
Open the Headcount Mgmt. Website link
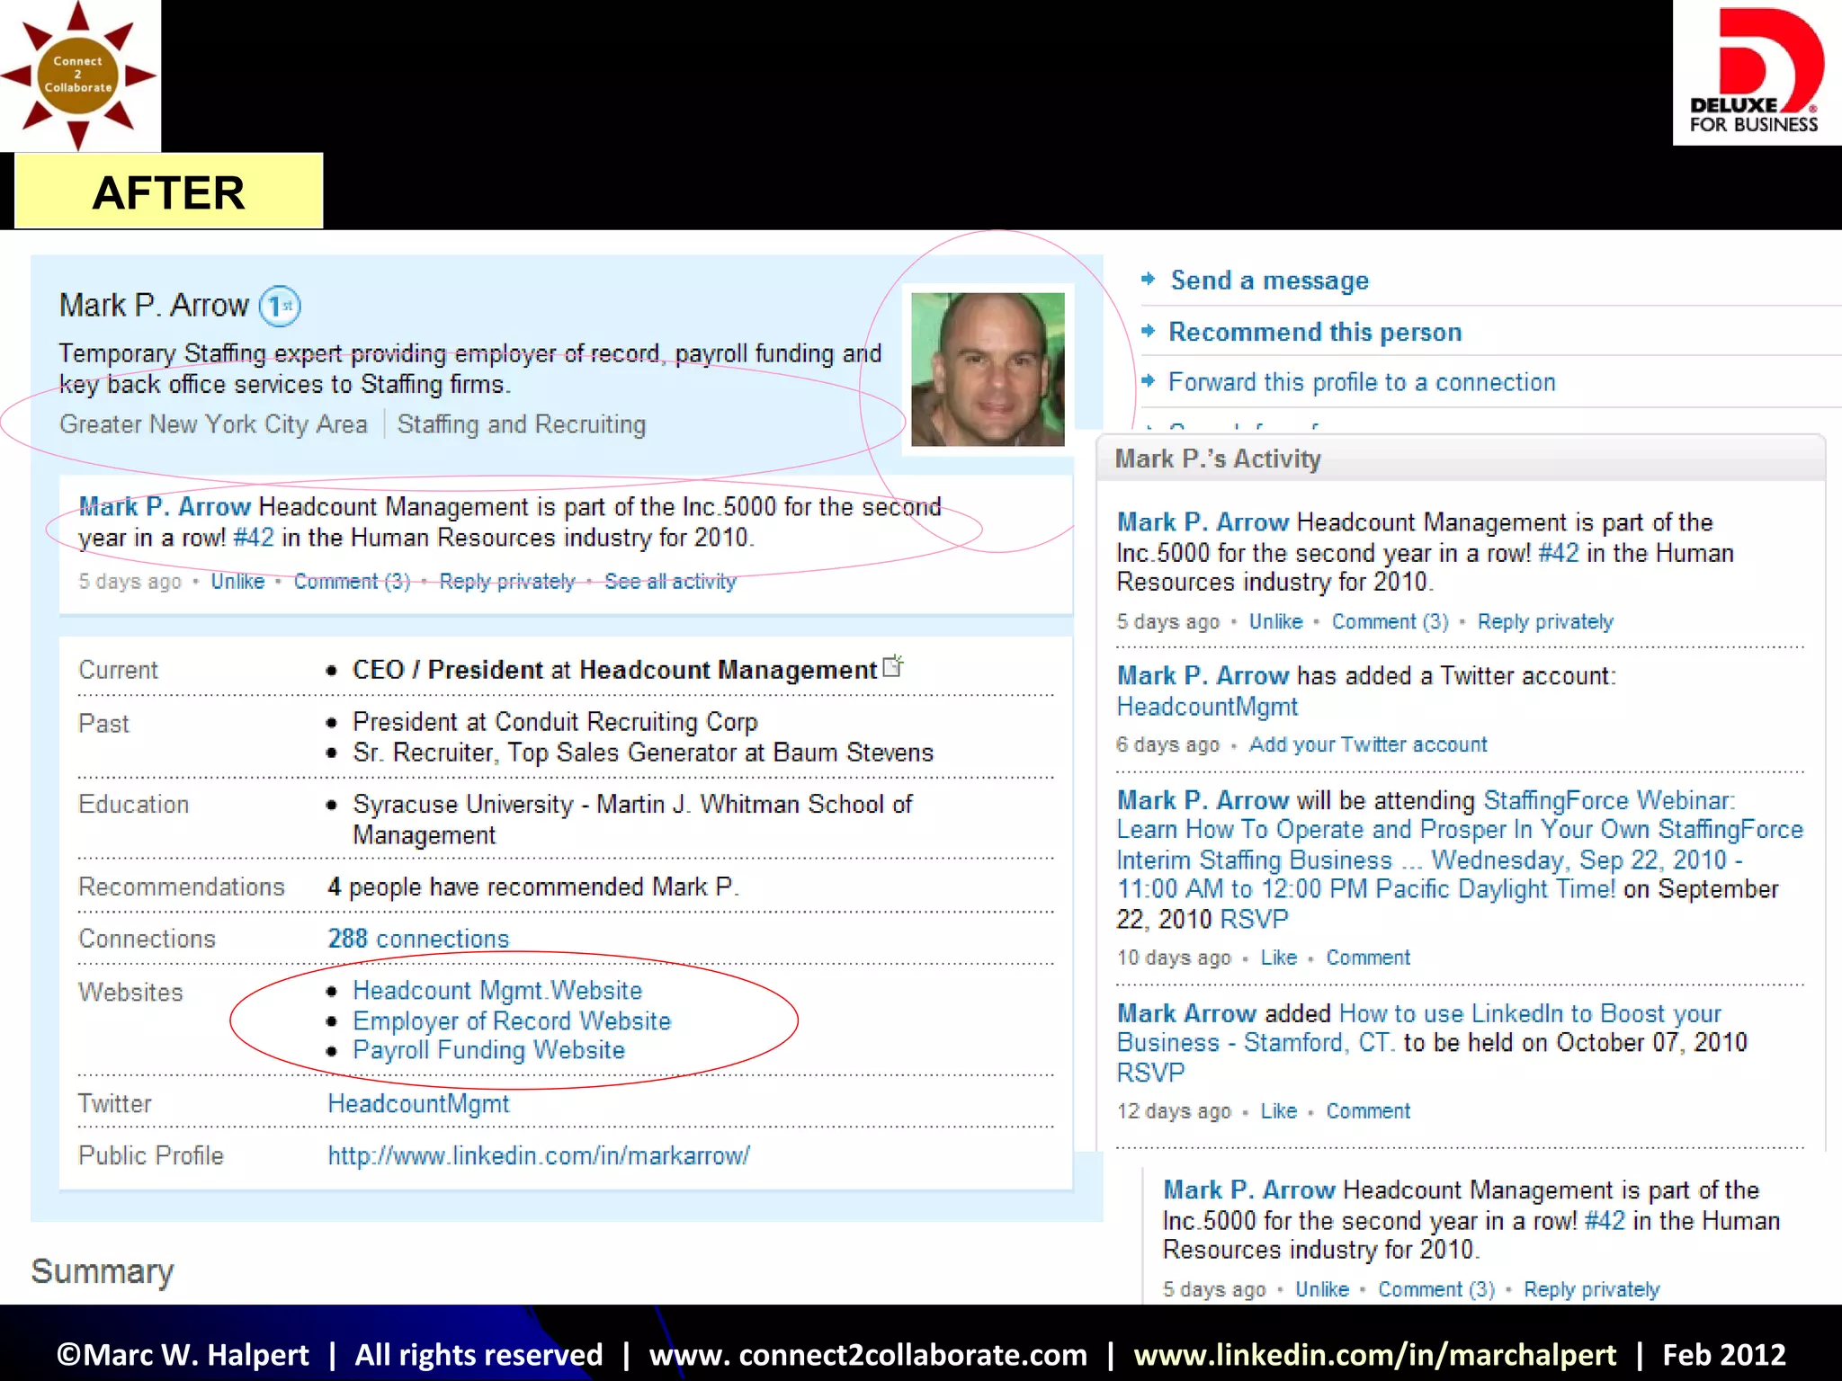pyautogui.click(x=497, y=991)
